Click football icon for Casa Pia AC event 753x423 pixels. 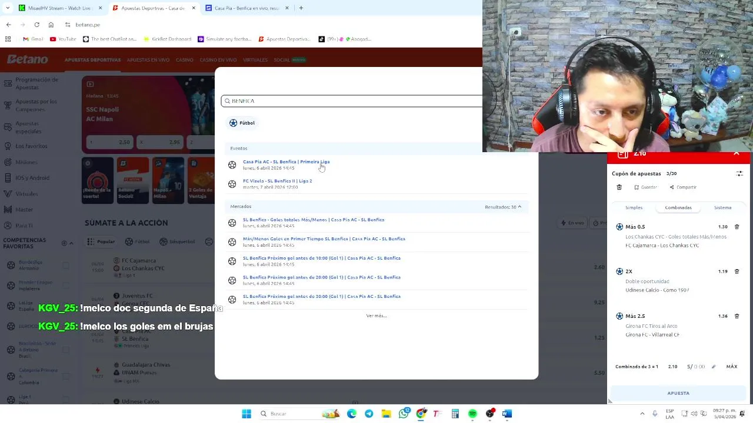click(x=232, y=165)
